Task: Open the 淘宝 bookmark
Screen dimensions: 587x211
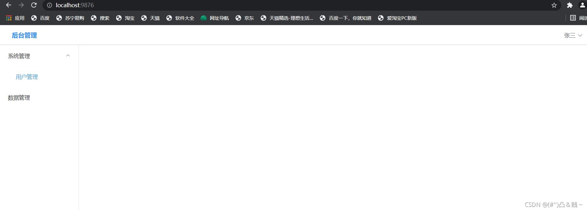Action: (125, 18)
